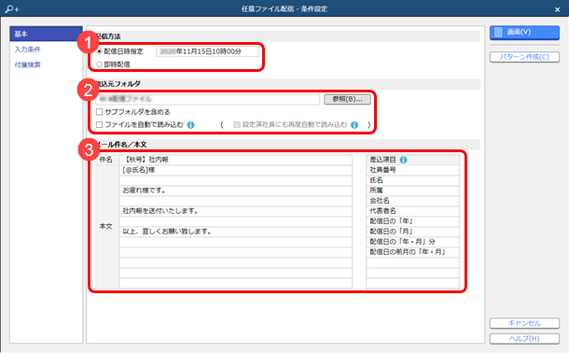Close the 条件設定 dialog window

coord(558,9)
